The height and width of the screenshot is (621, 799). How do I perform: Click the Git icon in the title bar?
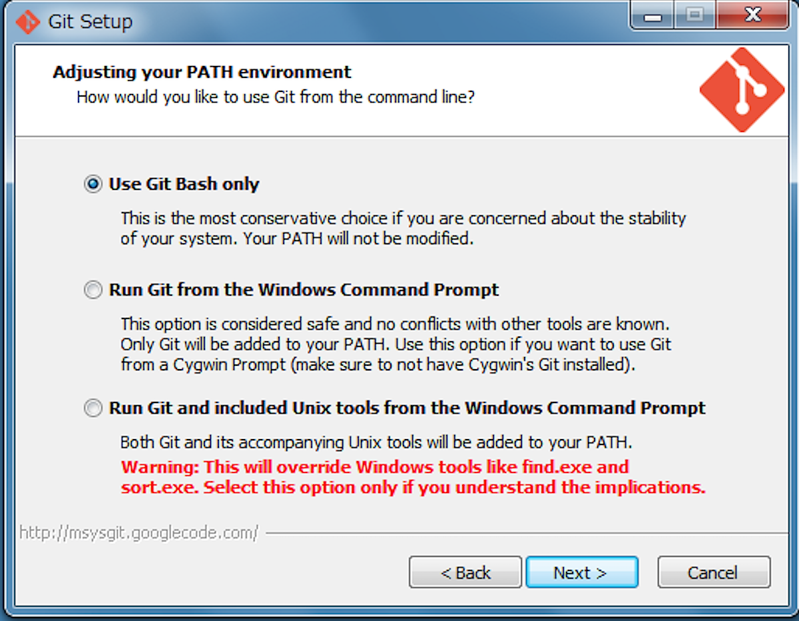coord(27,21)
